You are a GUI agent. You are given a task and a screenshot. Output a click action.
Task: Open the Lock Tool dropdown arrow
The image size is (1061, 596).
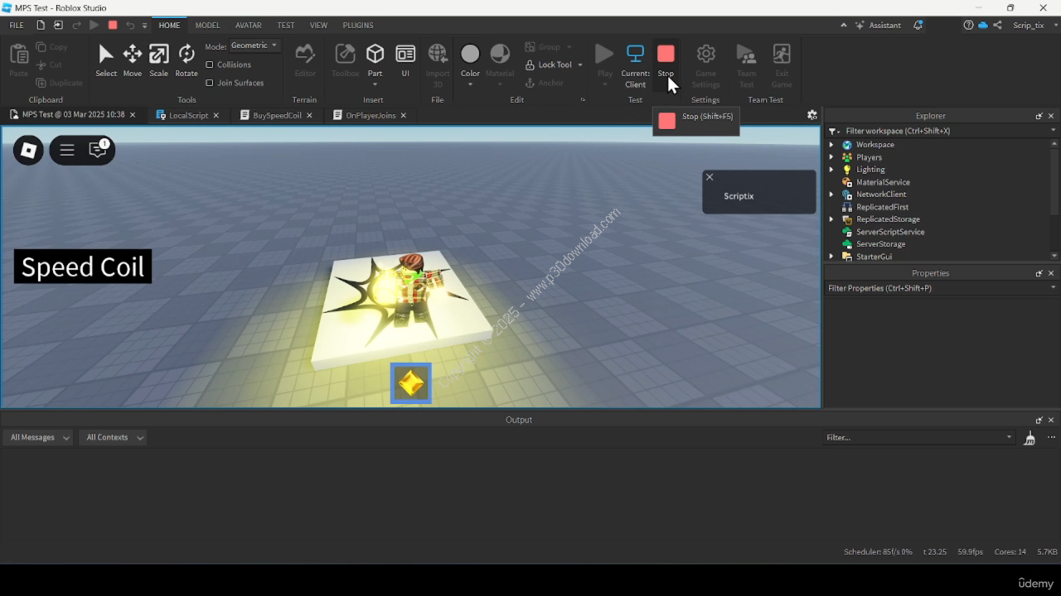580,65
